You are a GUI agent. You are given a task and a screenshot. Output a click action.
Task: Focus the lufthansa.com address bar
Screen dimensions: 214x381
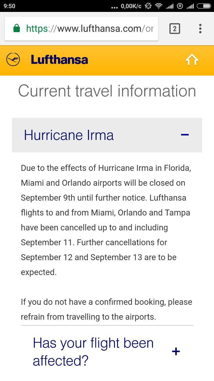[x=89, y=29]
